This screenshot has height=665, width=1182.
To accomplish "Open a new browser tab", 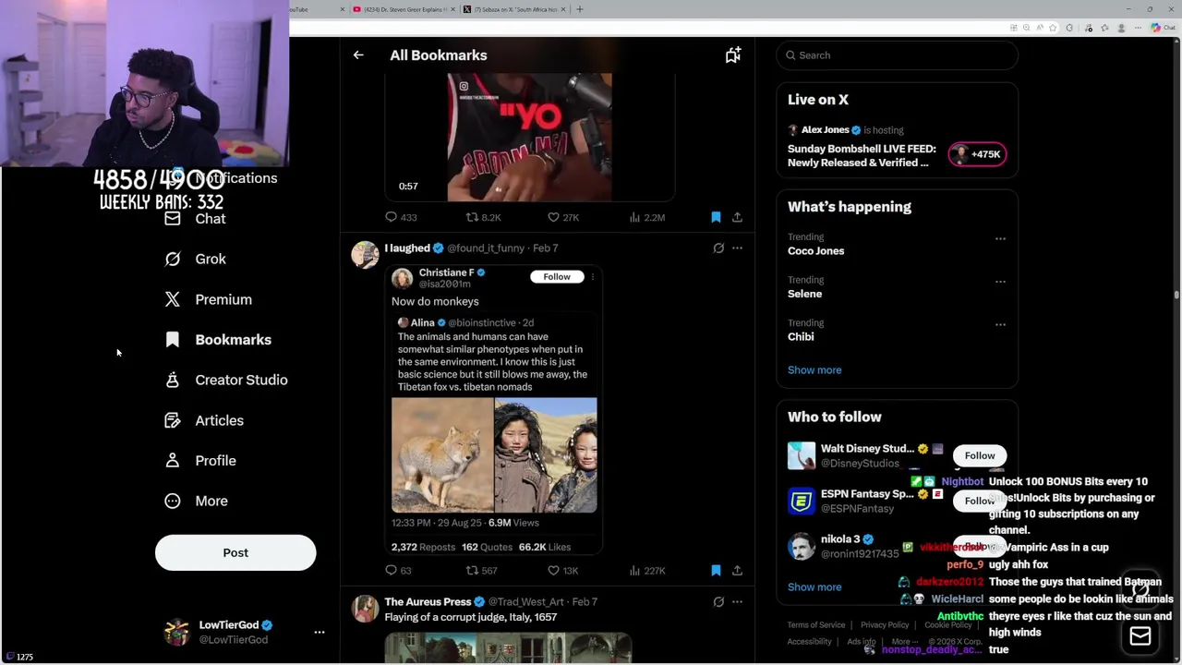I will click(x=580, y=9).
